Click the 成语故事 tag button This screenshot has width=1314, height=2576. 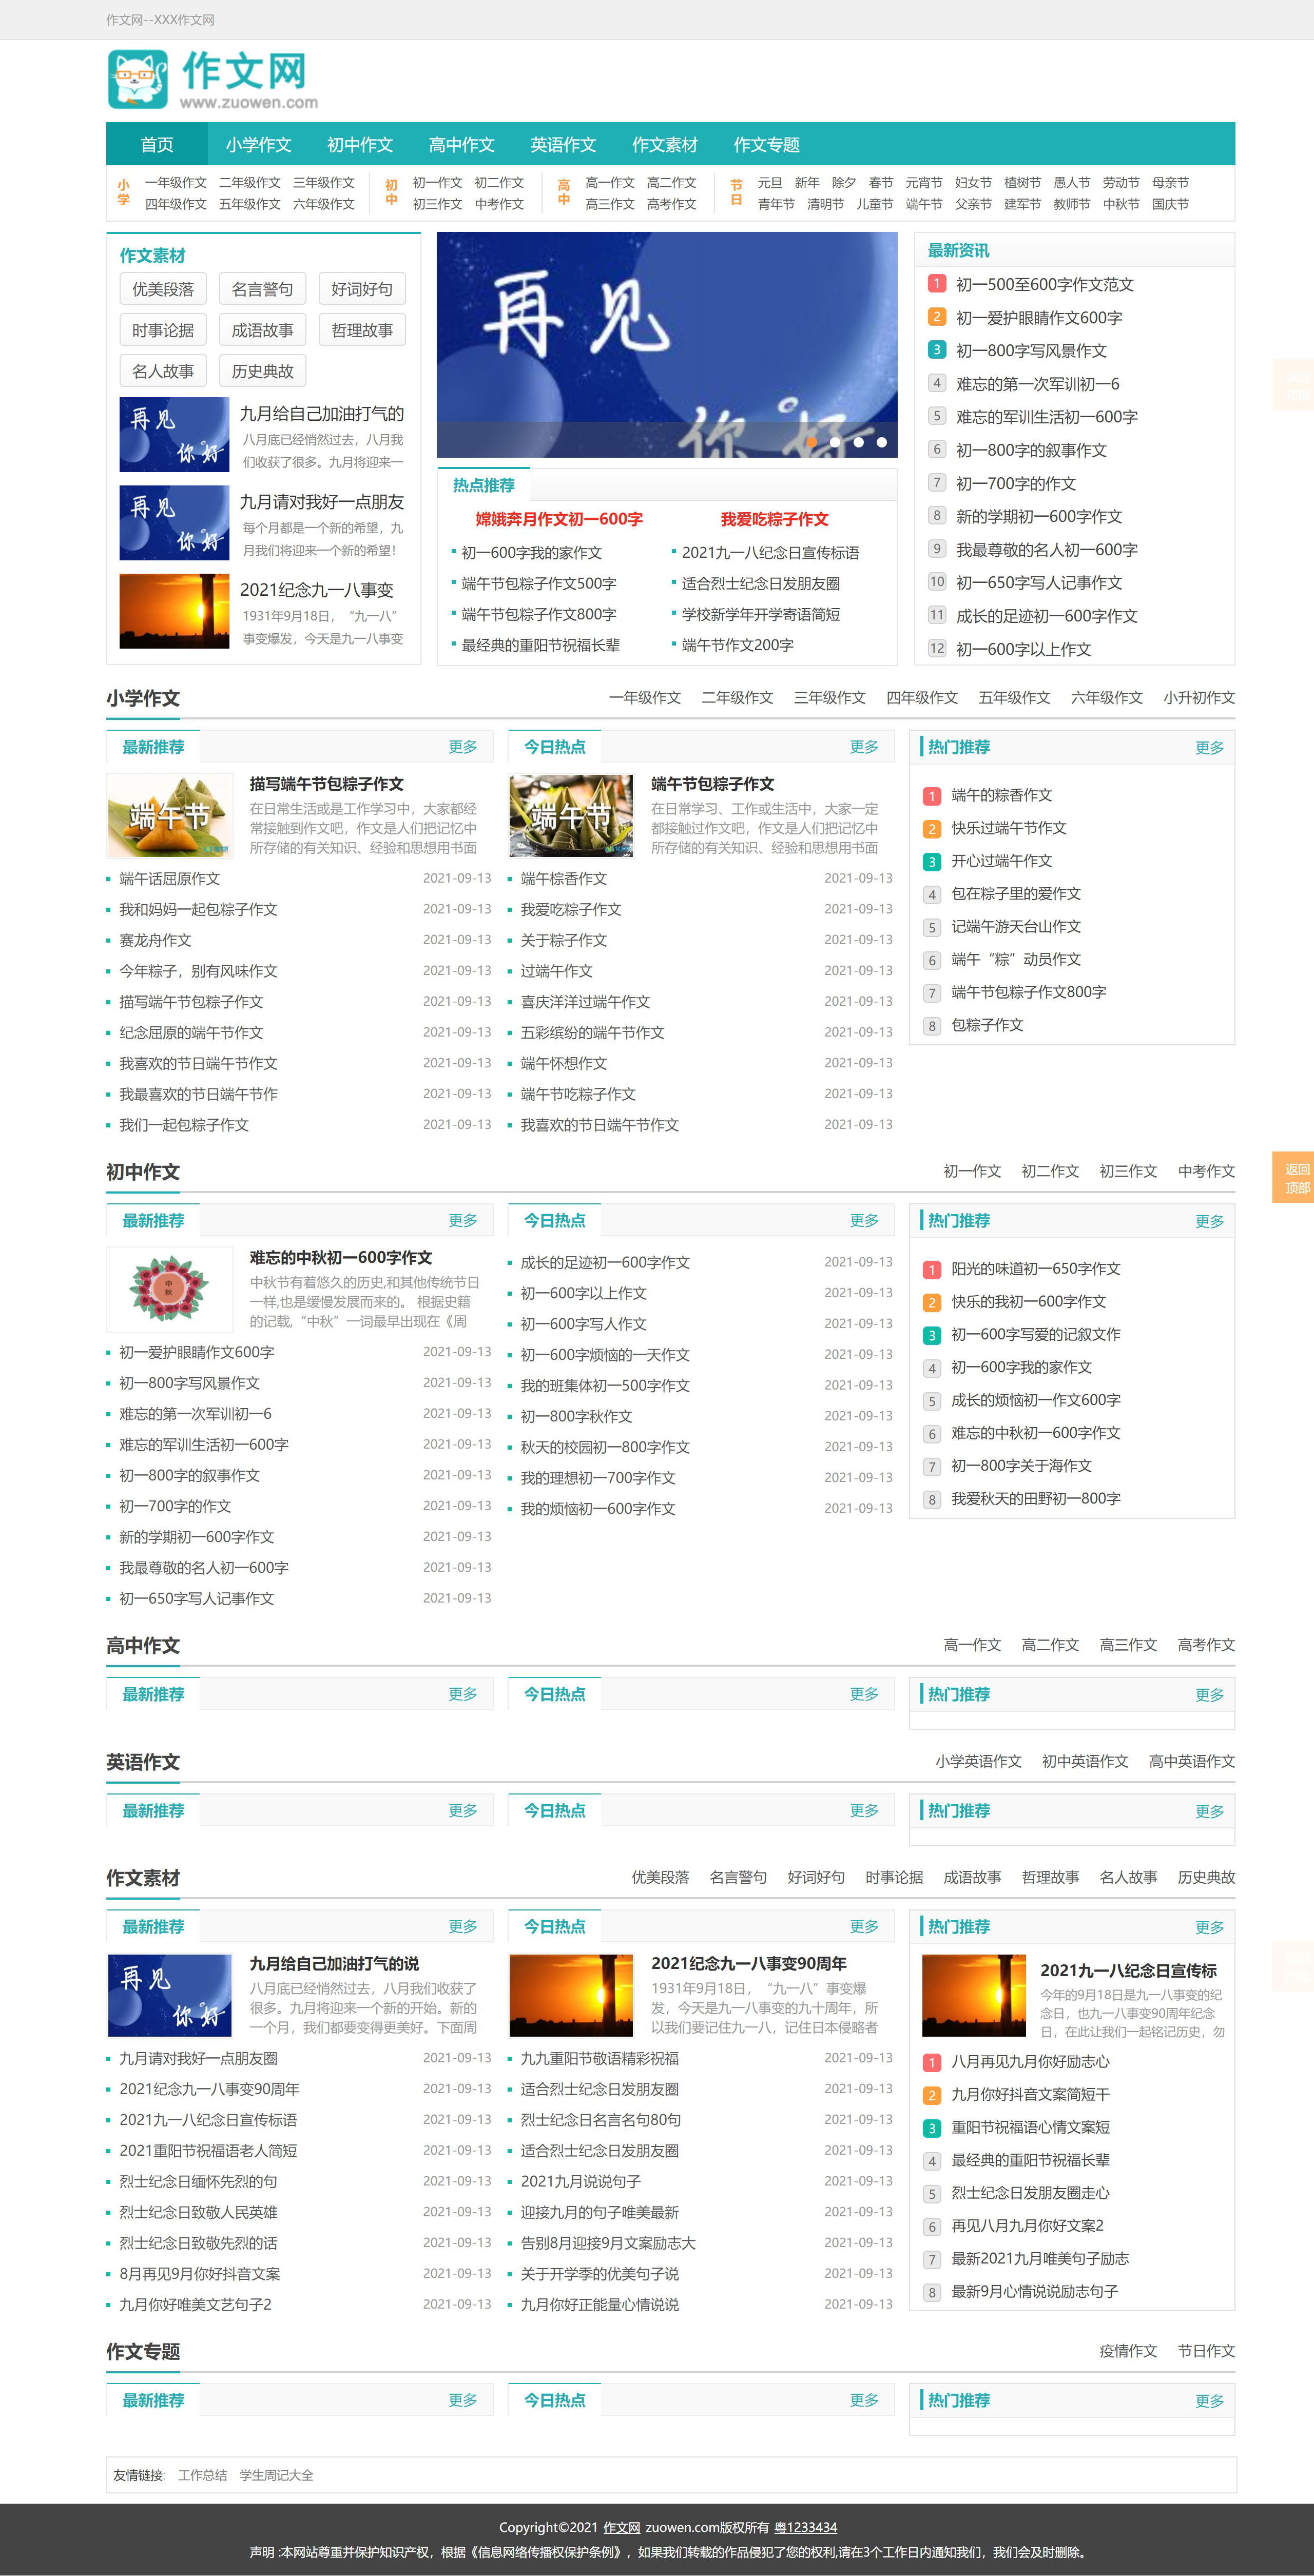(x=262, y=330)
